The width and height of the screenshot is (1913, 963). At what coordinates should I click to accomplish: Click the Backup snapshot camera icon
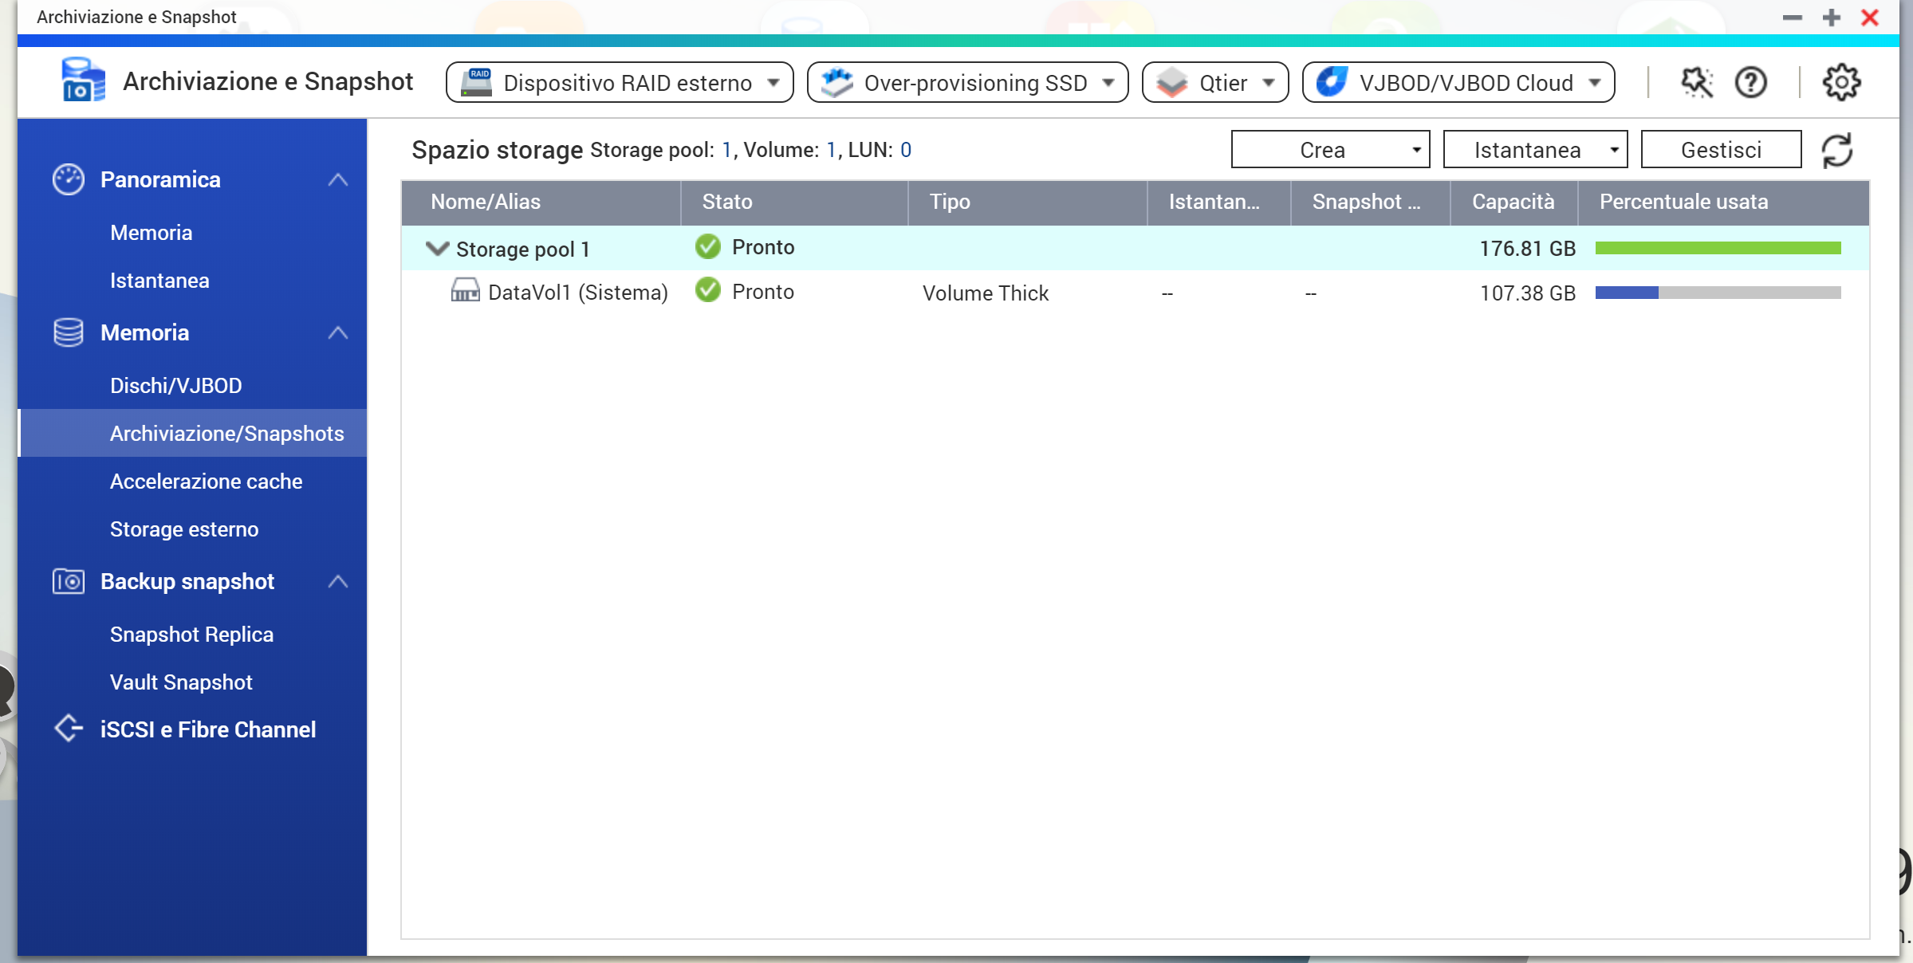(69, 581)
